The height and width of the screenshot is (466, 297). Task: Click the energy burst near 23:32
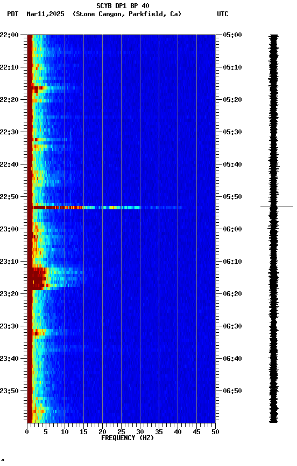(x=39, y=332)
